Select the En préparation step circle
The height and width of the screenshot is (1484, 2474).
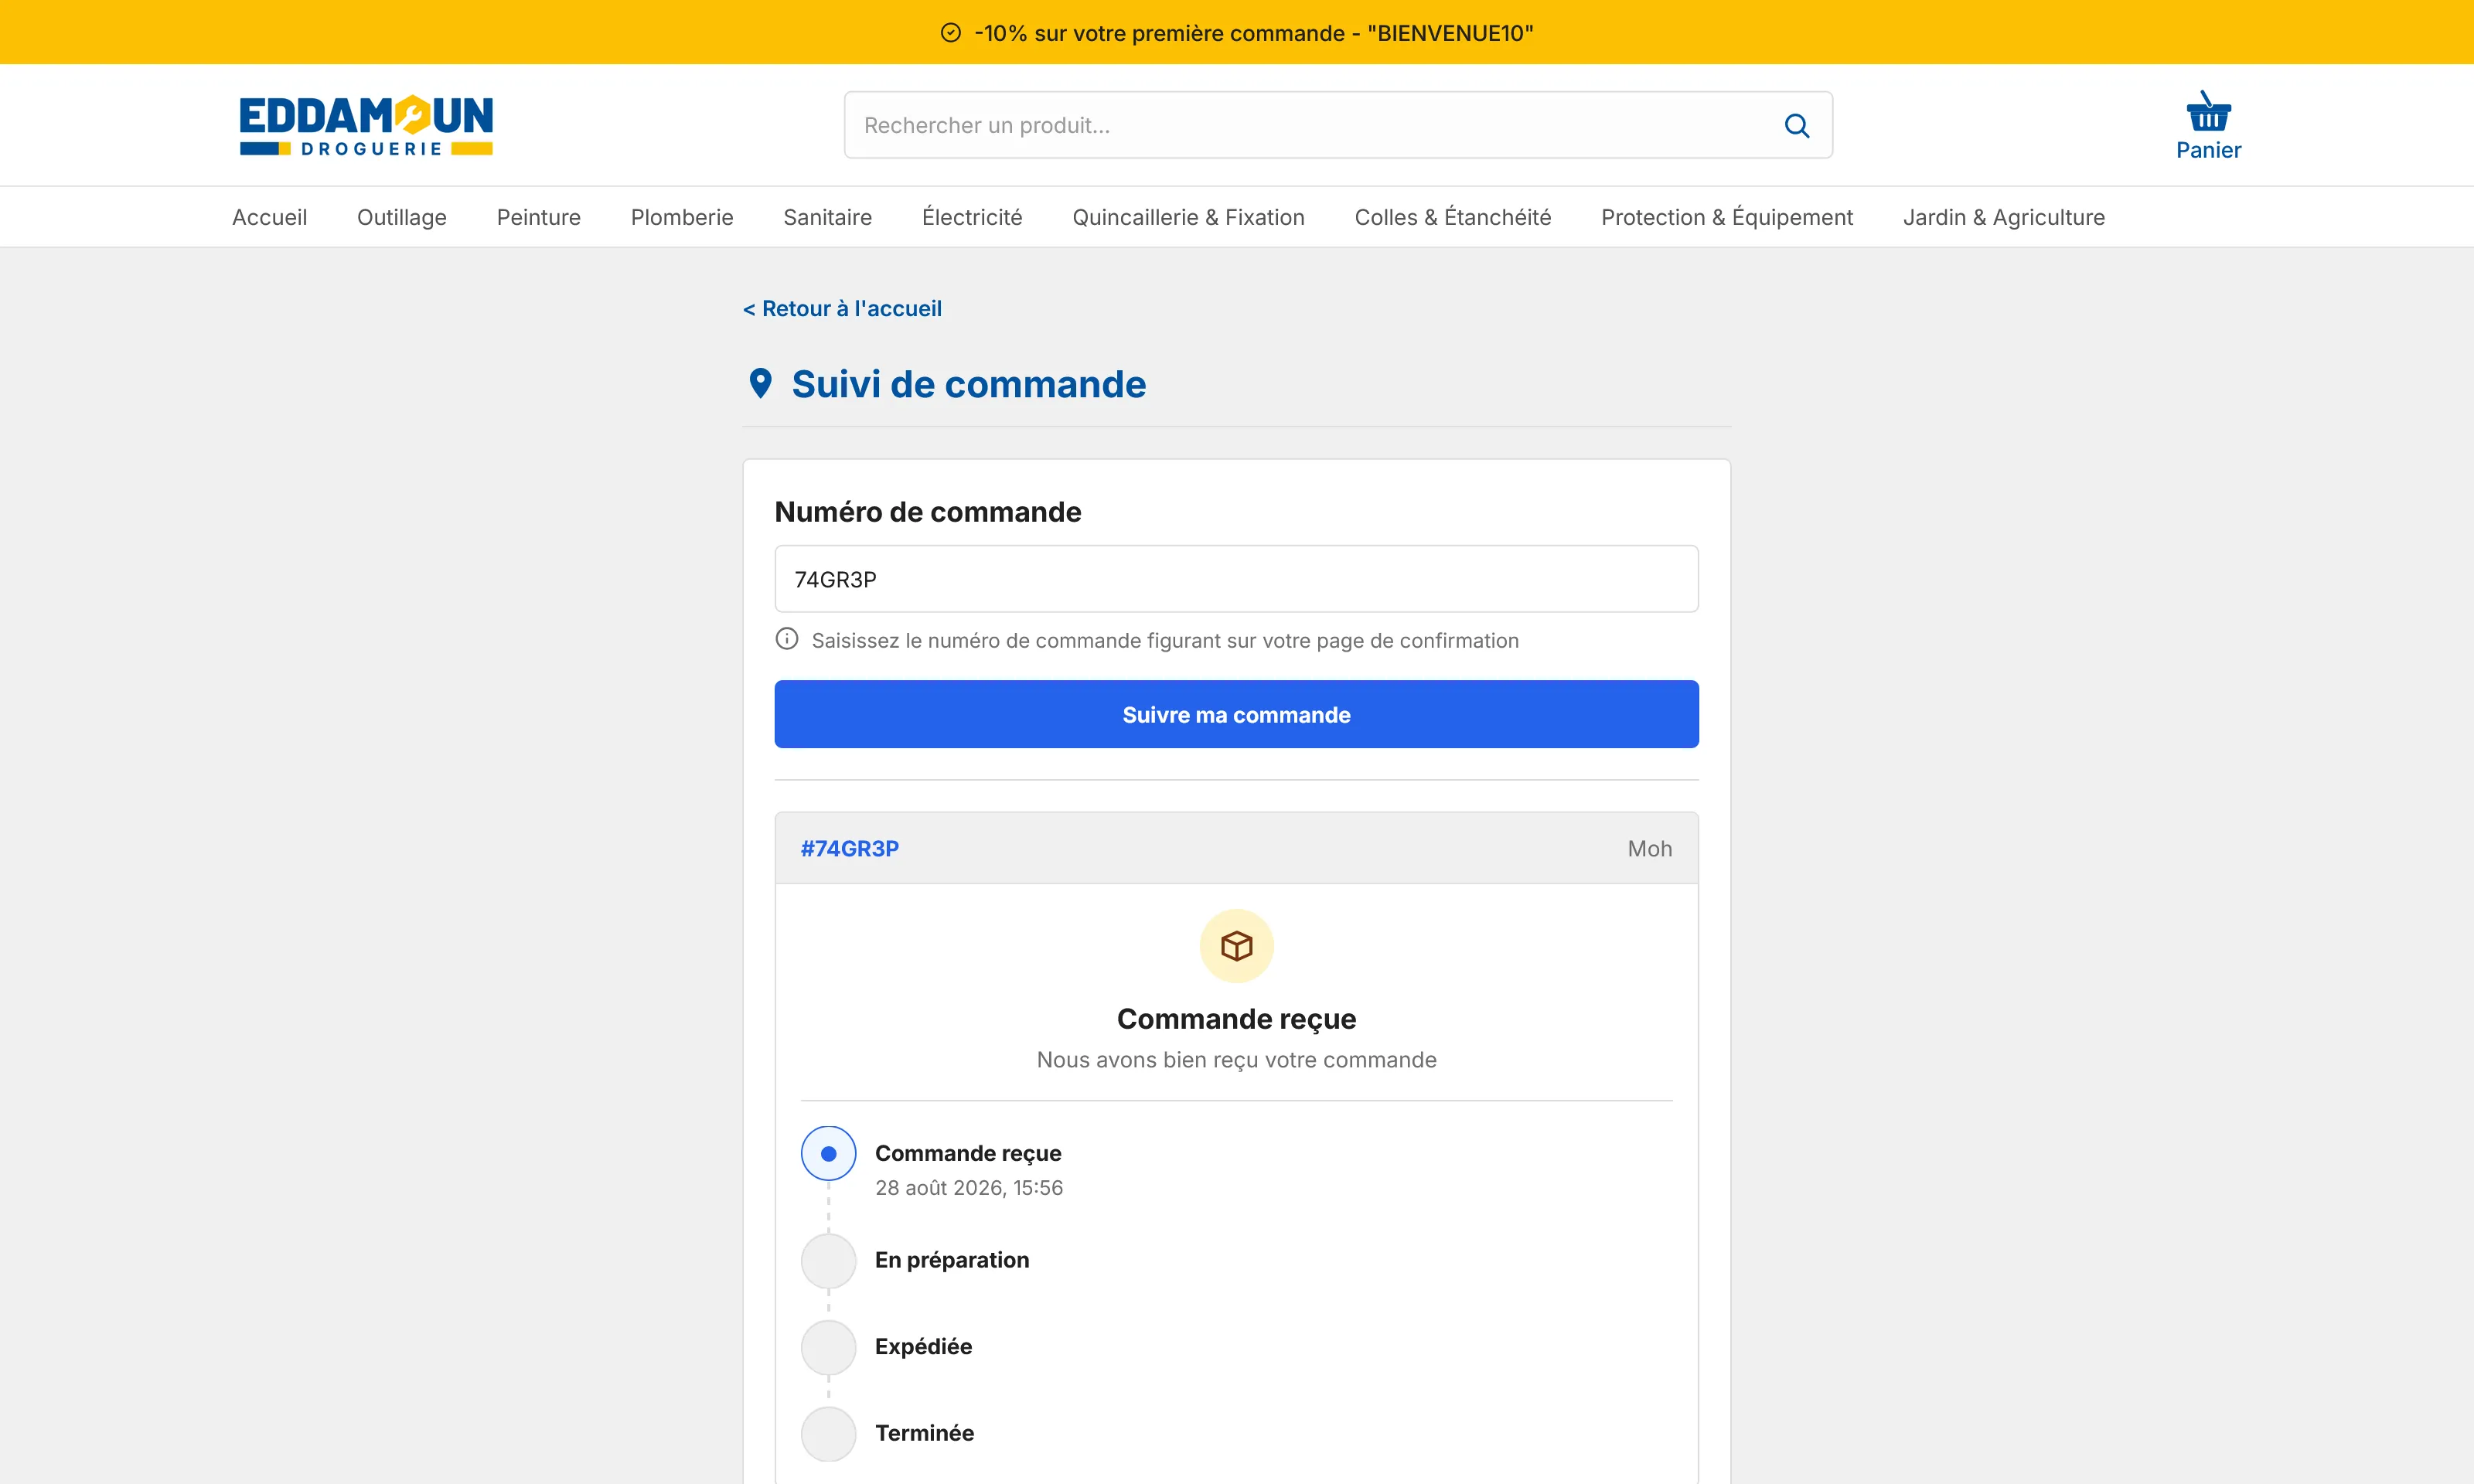(x=828, y=1260)
